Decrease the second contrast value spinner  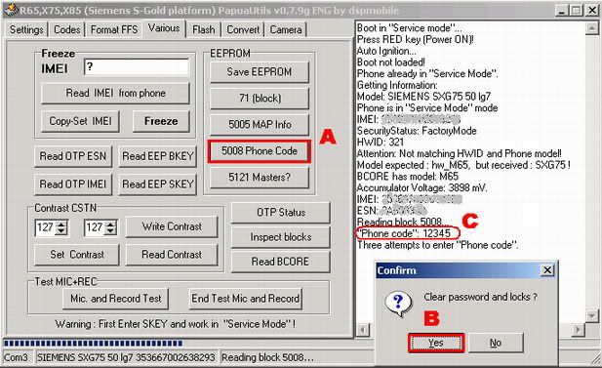tap(110, 231)
